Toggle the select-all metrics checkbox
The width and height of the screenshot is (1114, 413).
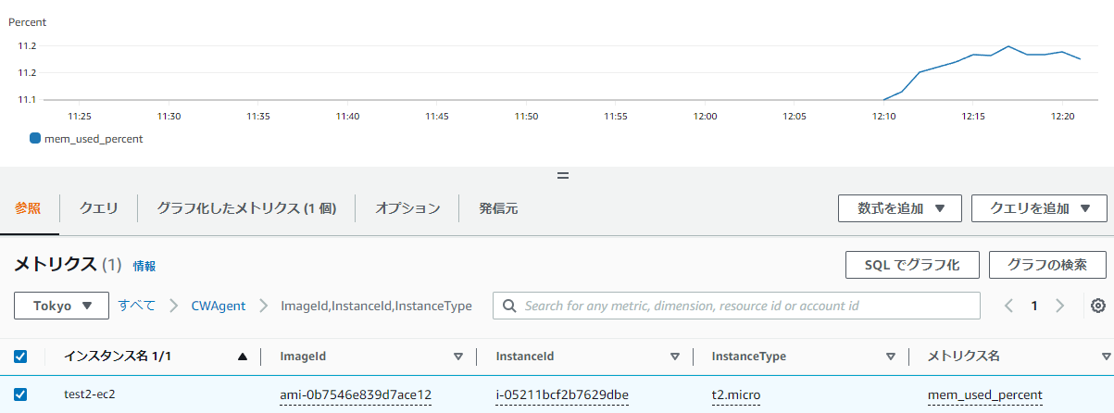click(20, 357)
